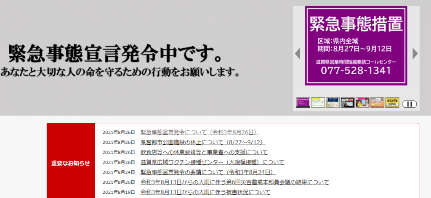Open 緊急事態宣言発令について (令和3年8月26日) link
Screen dimensions: 431x198
200,132
